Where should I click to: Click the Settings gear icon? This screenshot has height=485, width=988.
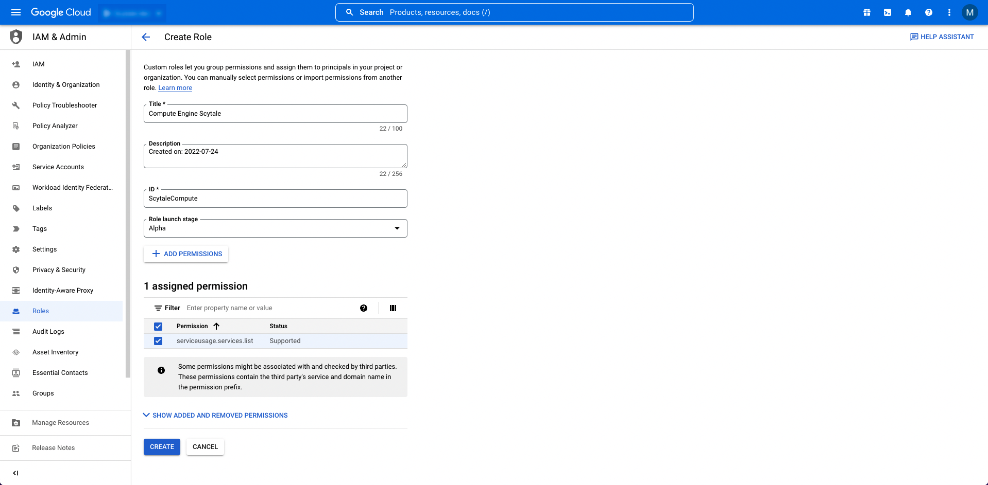(x=16, y=249)
